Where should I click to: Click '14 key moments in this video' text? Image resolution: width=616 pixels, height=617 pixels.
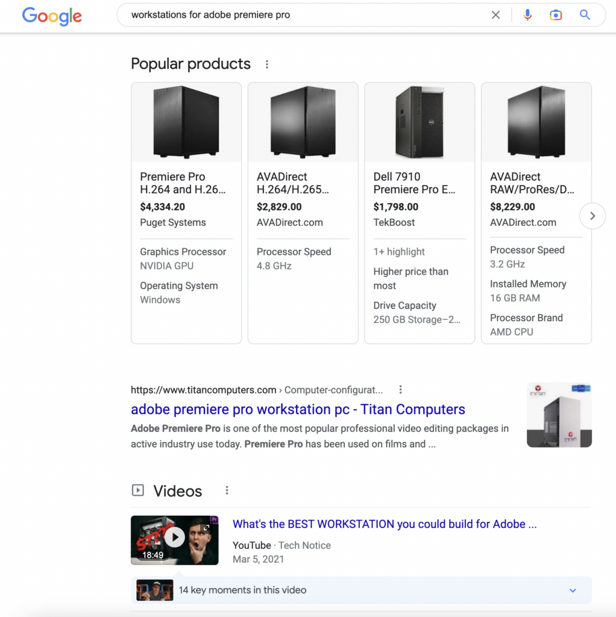[242, 590]
